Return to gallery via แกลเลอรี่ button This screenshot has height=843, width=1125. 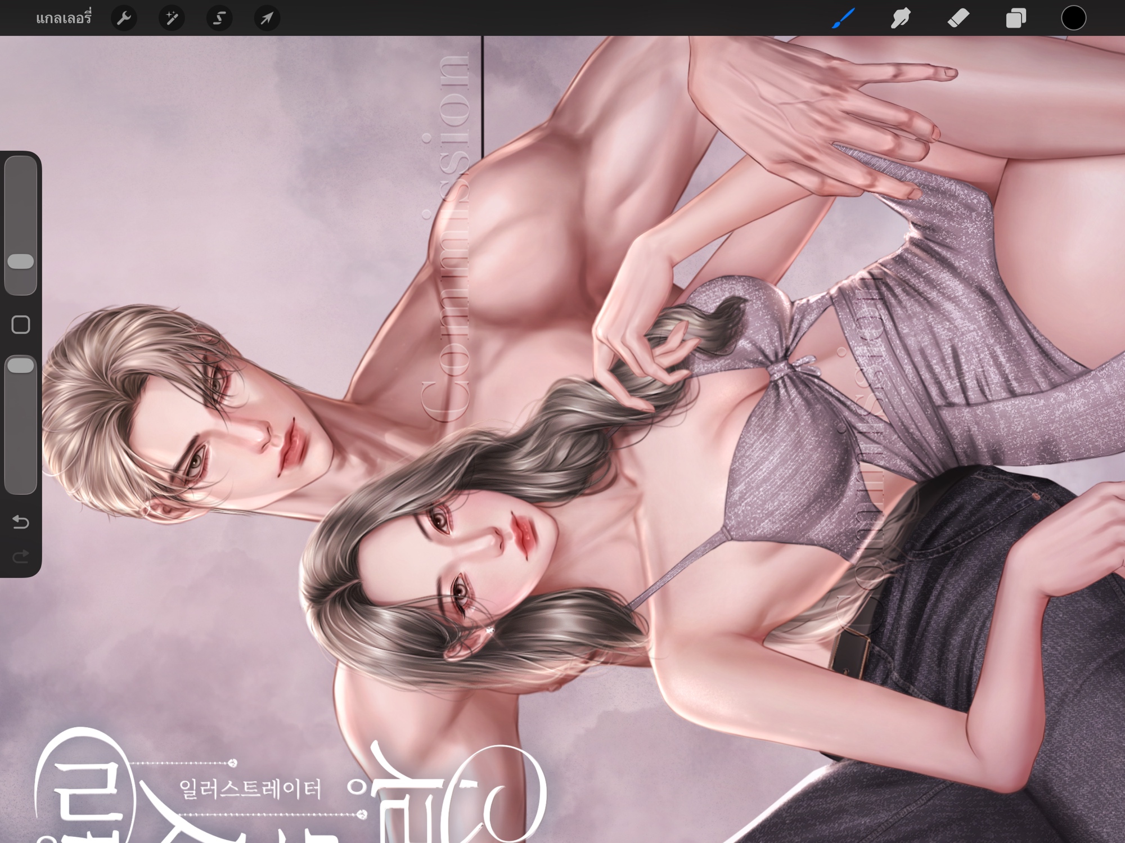[64, 19]
